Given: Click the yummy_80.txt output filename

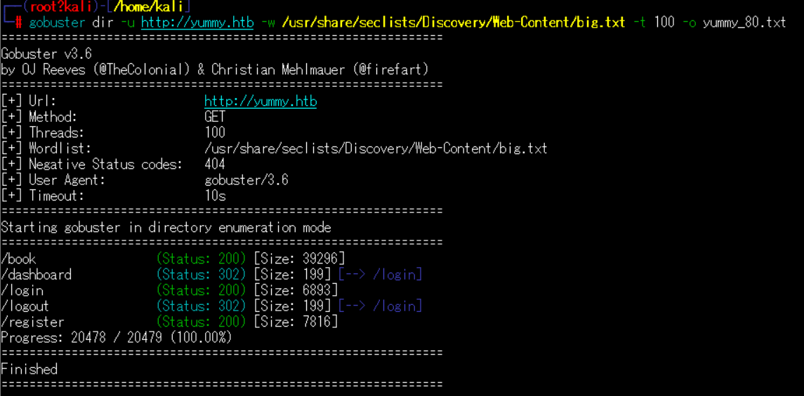Looking at the screenshot, I should [744, 22].
